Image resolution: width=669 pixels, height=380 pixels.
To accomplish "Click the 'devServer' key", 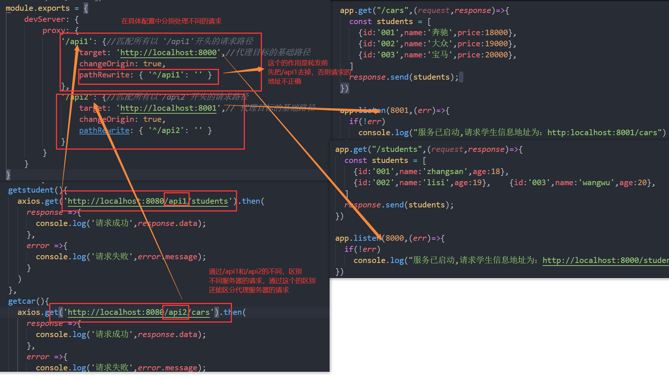I will click(x=44, y=19).
